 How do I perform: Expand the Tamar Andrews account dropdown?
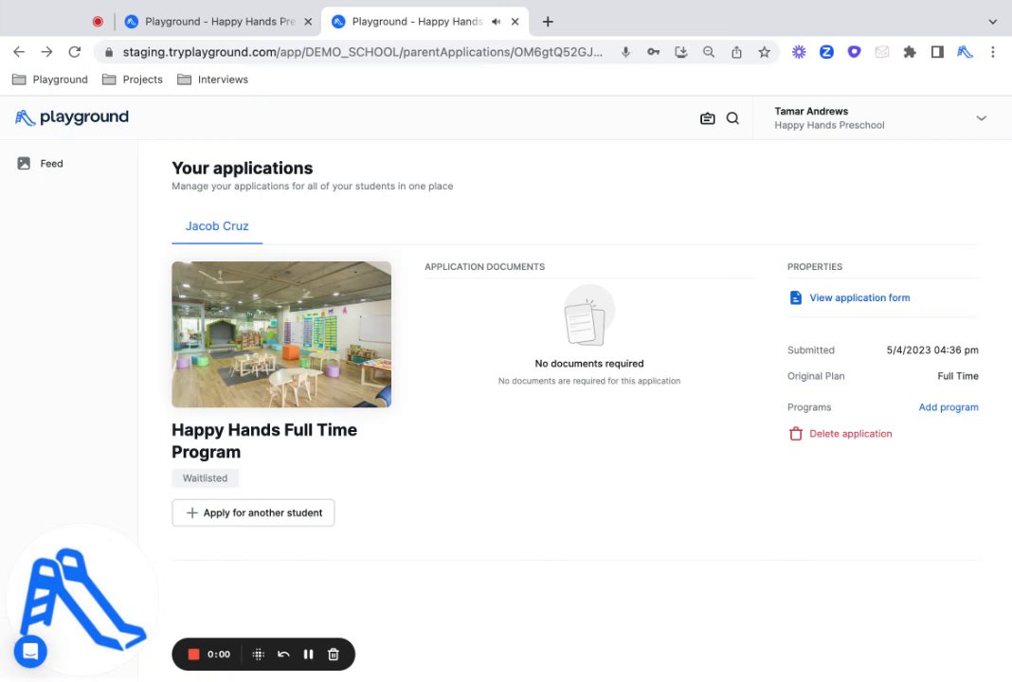pos(981,118)
